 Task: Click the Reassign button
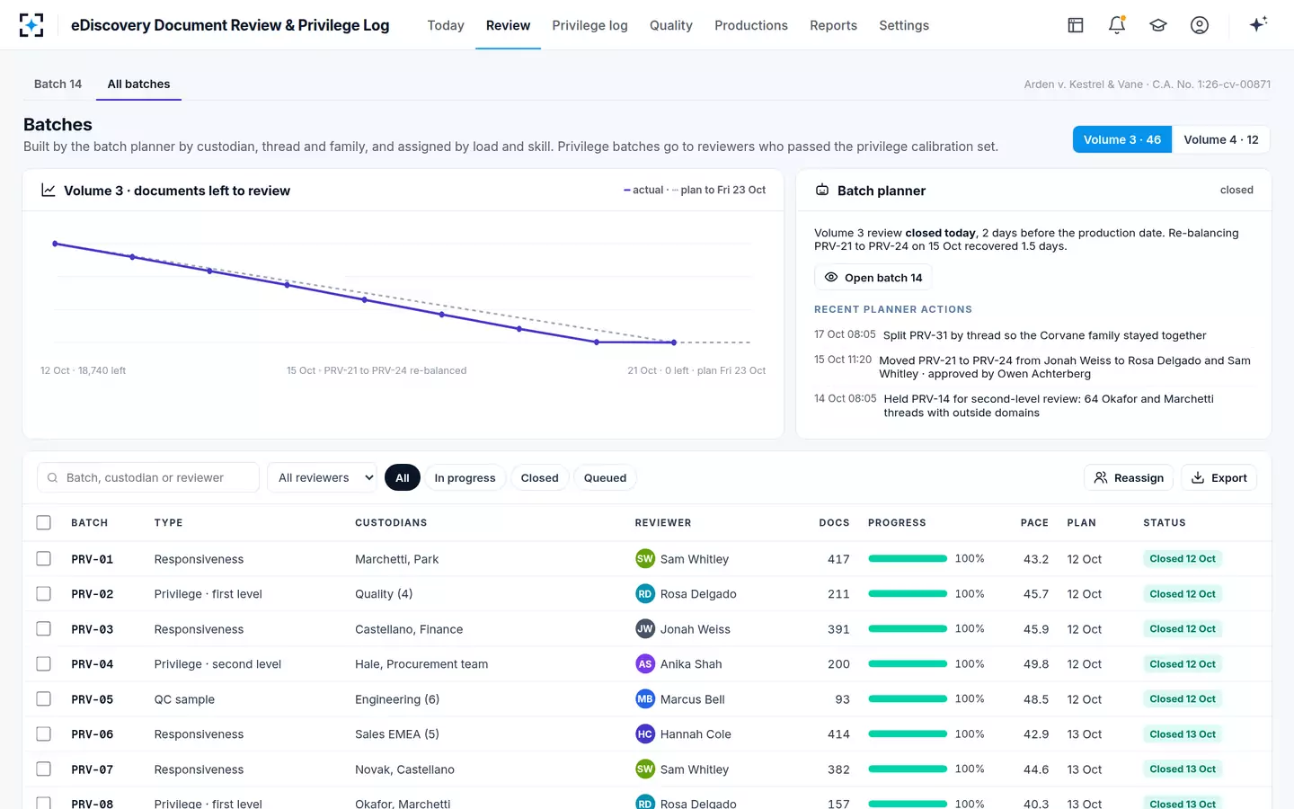click(1129, 478)
